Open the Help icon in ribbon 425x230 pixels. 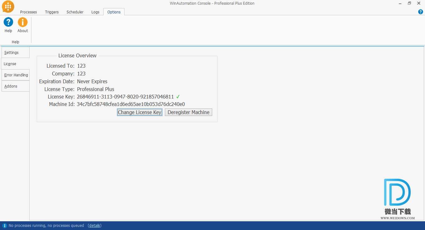coord(8,25)
